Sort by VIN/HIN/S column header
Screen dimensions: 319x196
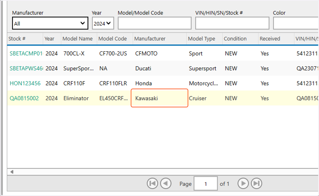[x=307, y=39]
